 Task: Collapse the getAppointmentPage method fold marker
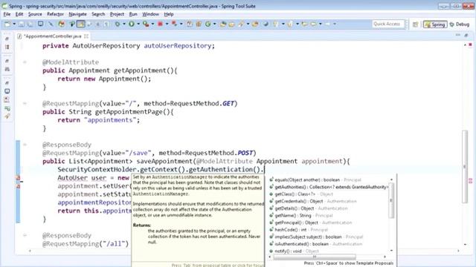point(25,104)
